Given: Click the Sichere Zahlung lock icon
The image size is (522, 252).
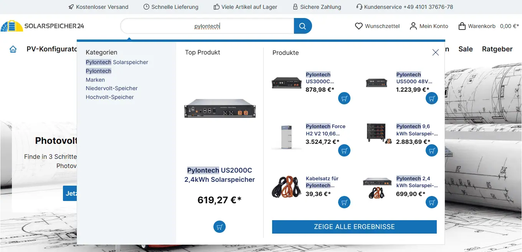Looking at the screenshot, I should pyautogui.click(x=295, y=7).
